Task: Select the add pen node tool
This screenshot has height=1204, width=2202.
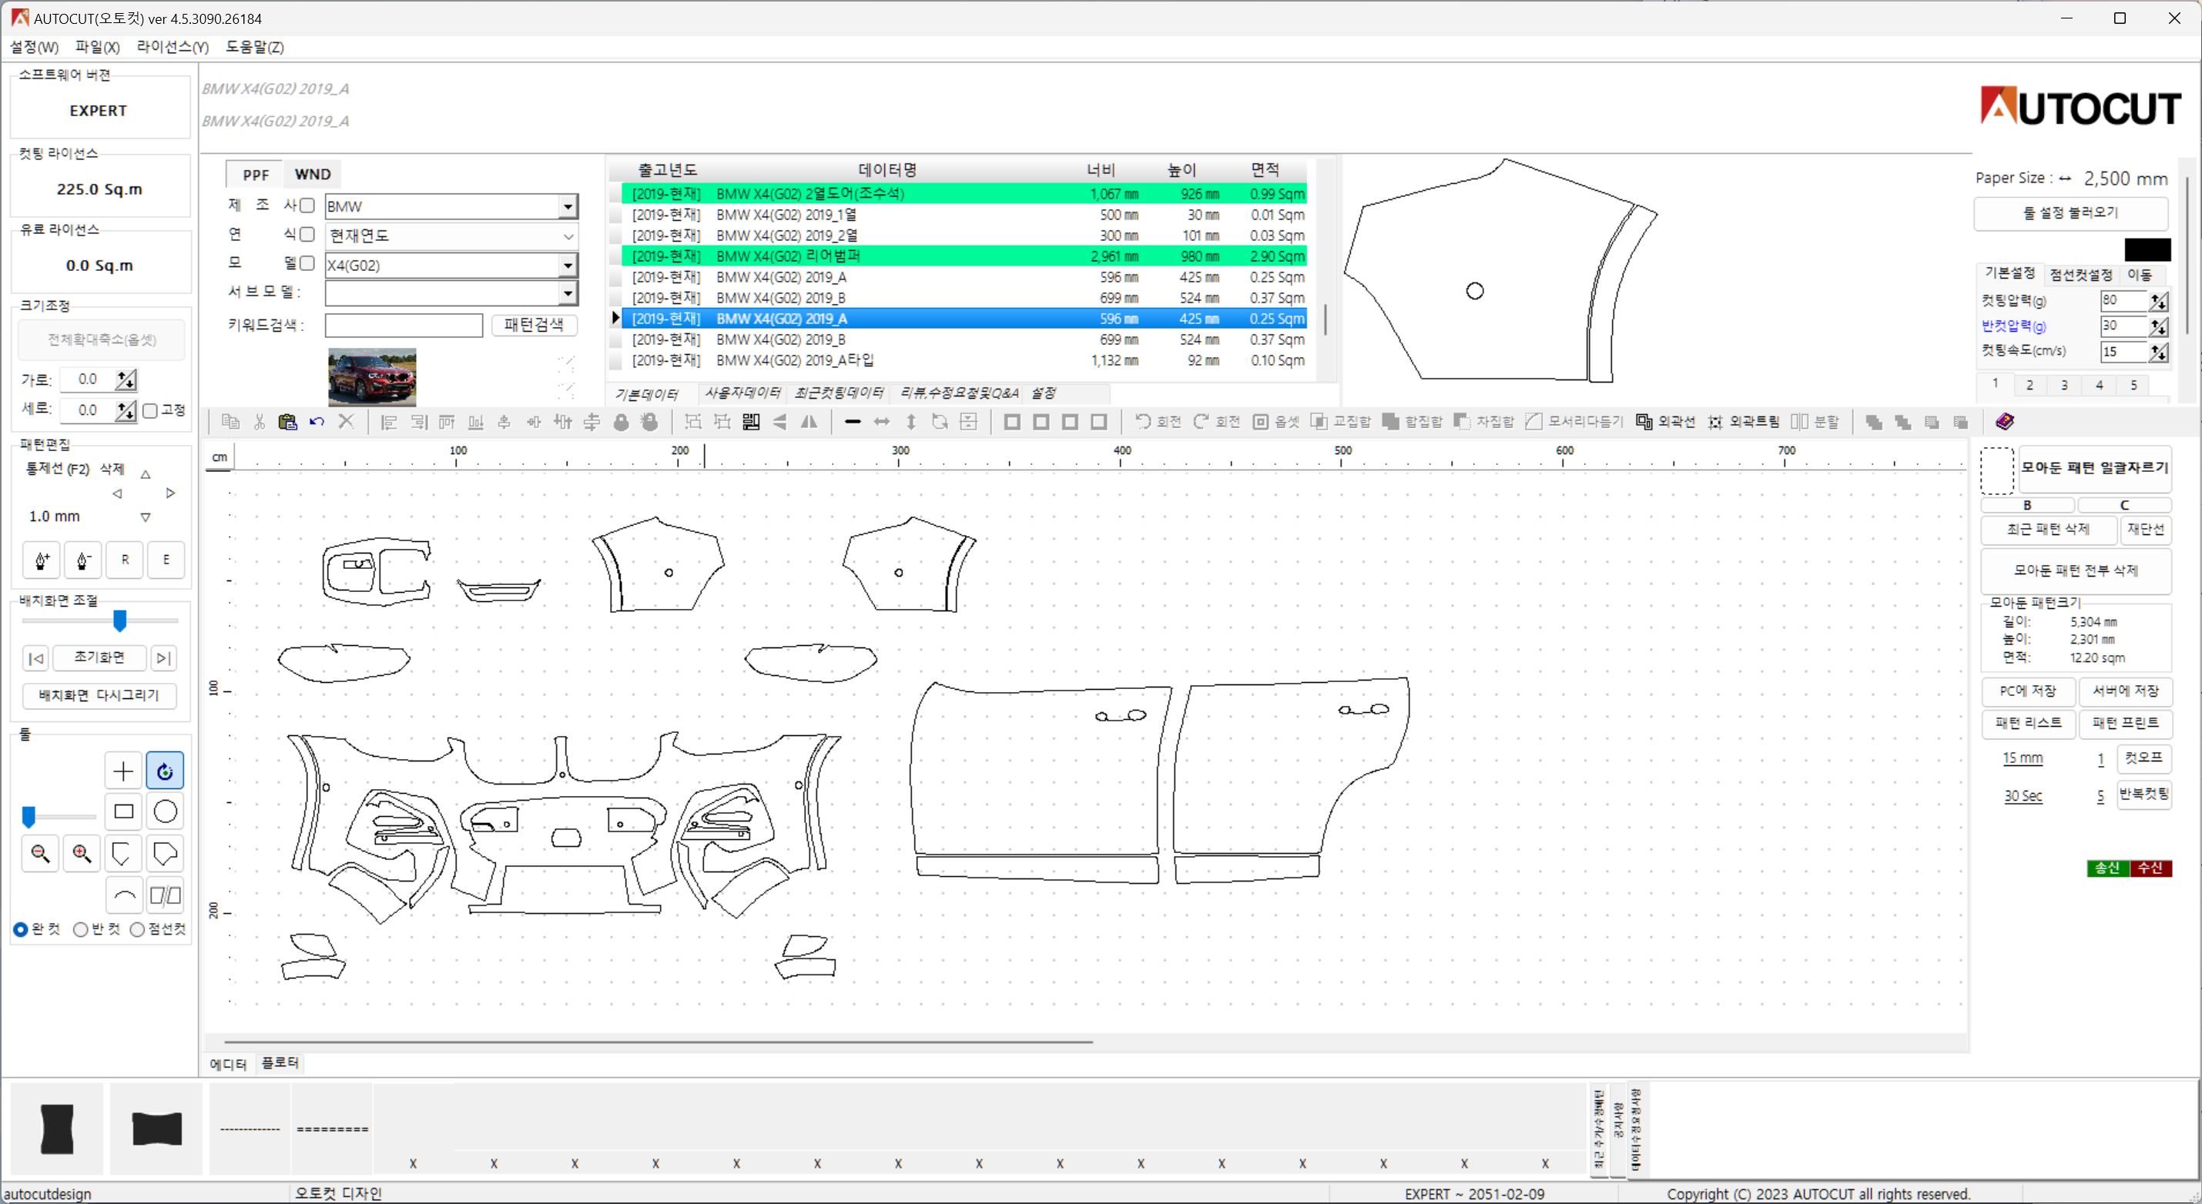Action: [x=41, y=560]
